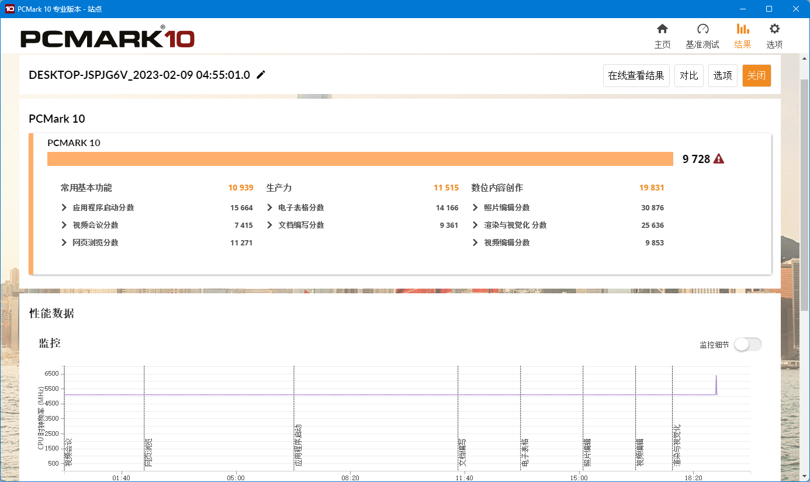This screenshot has width=810, height=482.
Task: Click the orange PCMARK 10 score bar
Action: tap(360, 159)
